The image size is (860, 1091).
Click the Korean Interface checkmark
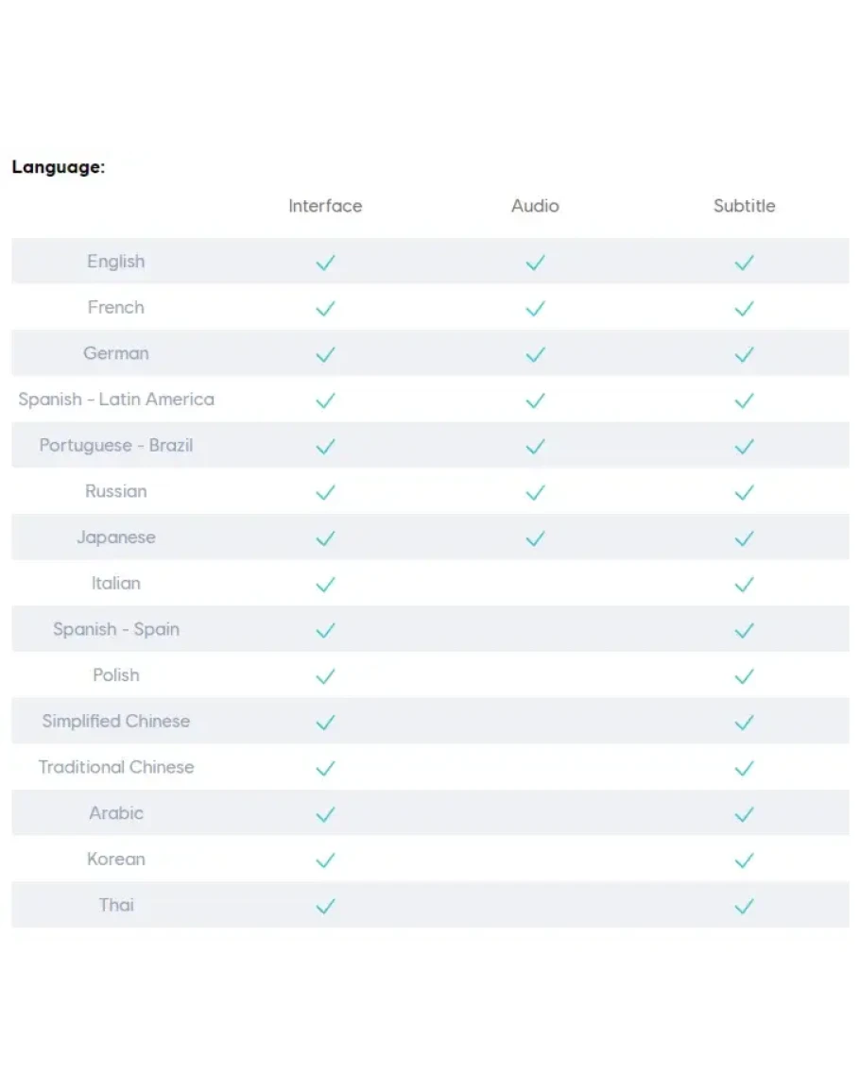pyautogui.click(x=325, y=860)
